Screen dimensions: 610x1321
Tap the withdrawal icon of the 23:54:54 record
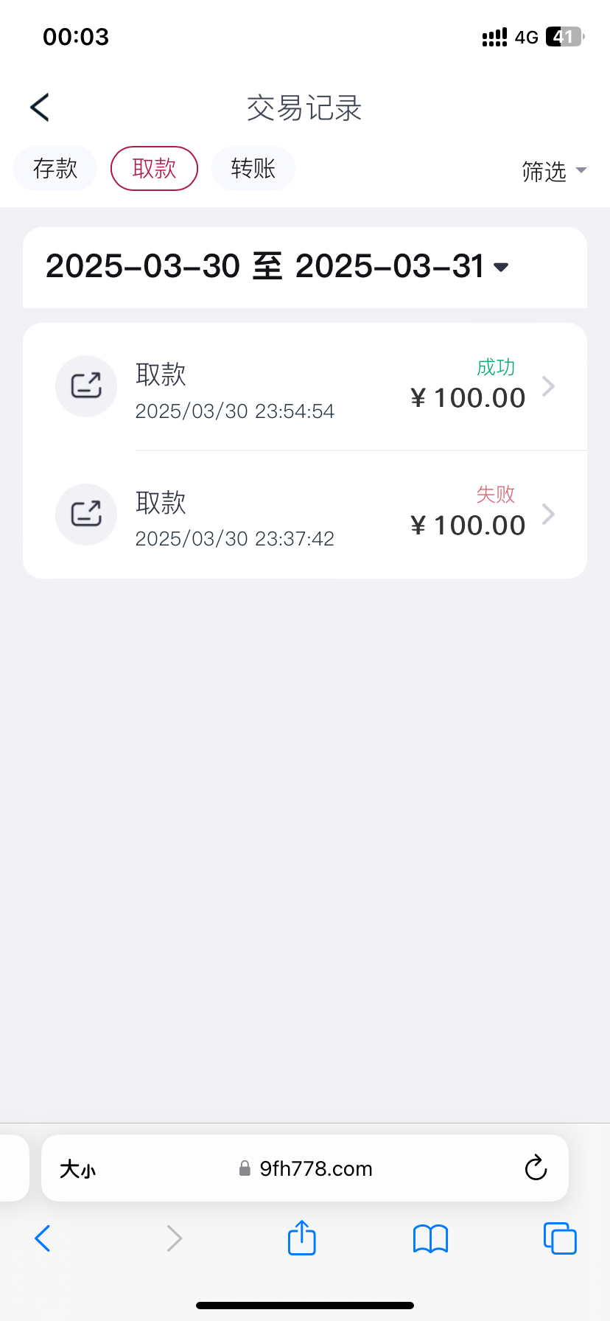click(x=86, y=386)
